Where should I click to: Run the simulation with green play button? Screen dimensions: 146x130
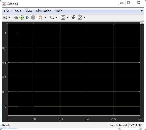(22, 17)
